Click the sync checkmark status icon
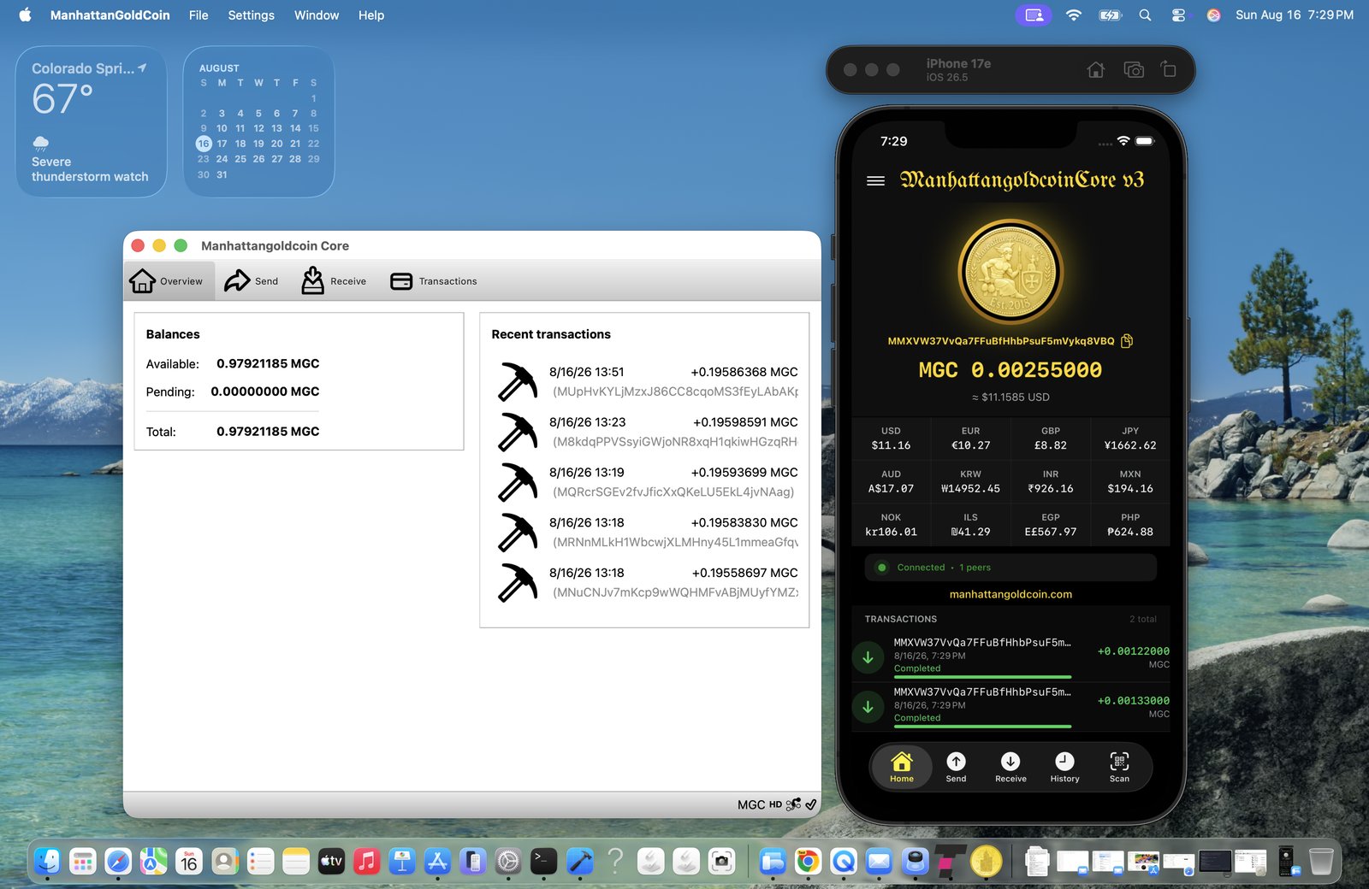Viewport: 1369px width, 889px height. [811, 804]
